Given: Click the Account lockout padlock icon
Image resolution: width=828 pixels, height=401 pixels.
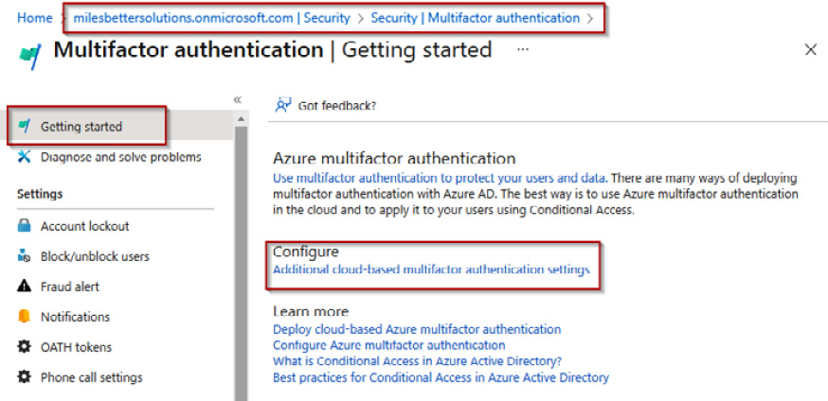Looking at the screenshot, I should point(25,226).
